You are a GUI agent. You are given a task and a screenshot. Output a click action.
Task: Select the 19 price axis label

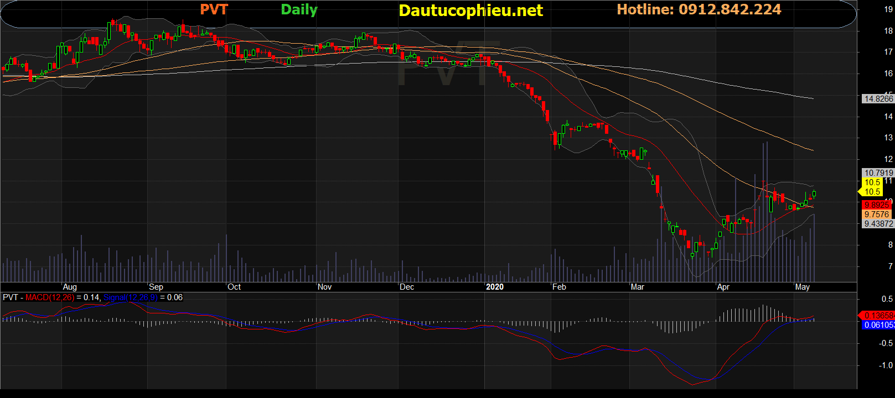[888, 9]
